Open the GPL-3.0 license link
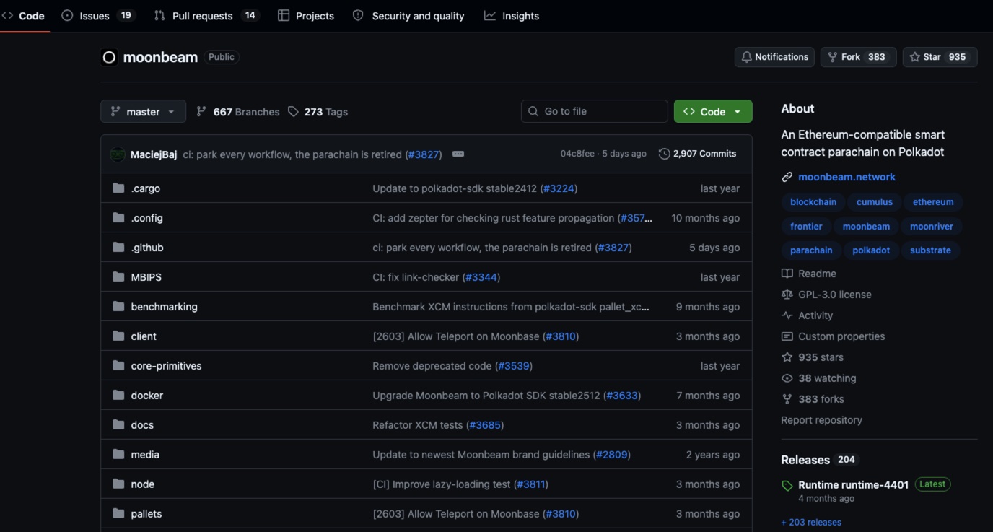This screenshot has width=993, height=532. (x=826, y=295)
